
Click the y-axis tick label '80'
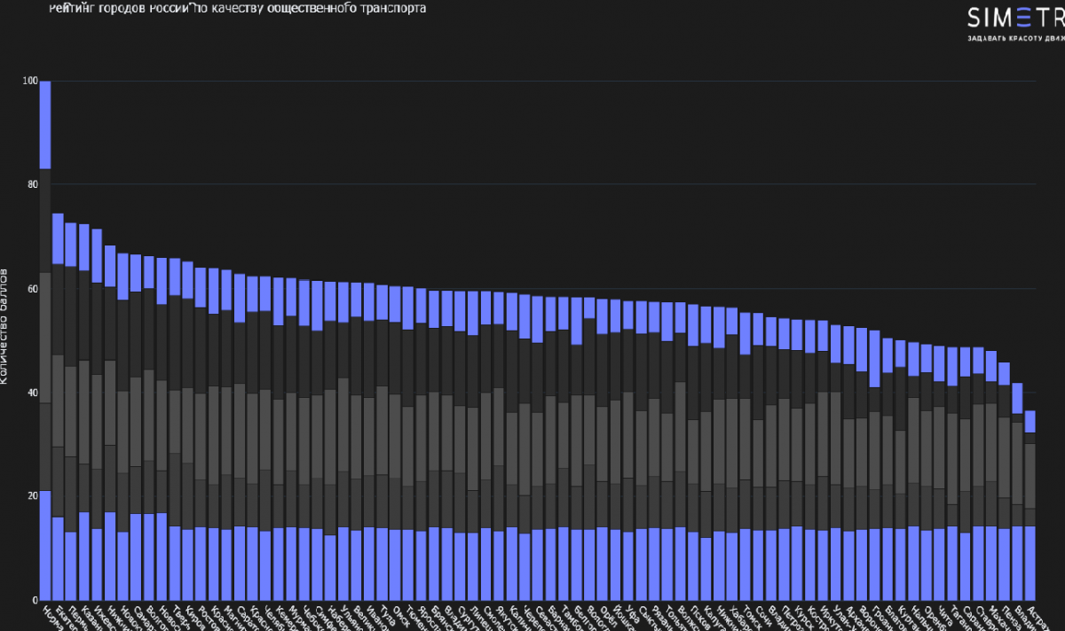[x=32, y=185]
